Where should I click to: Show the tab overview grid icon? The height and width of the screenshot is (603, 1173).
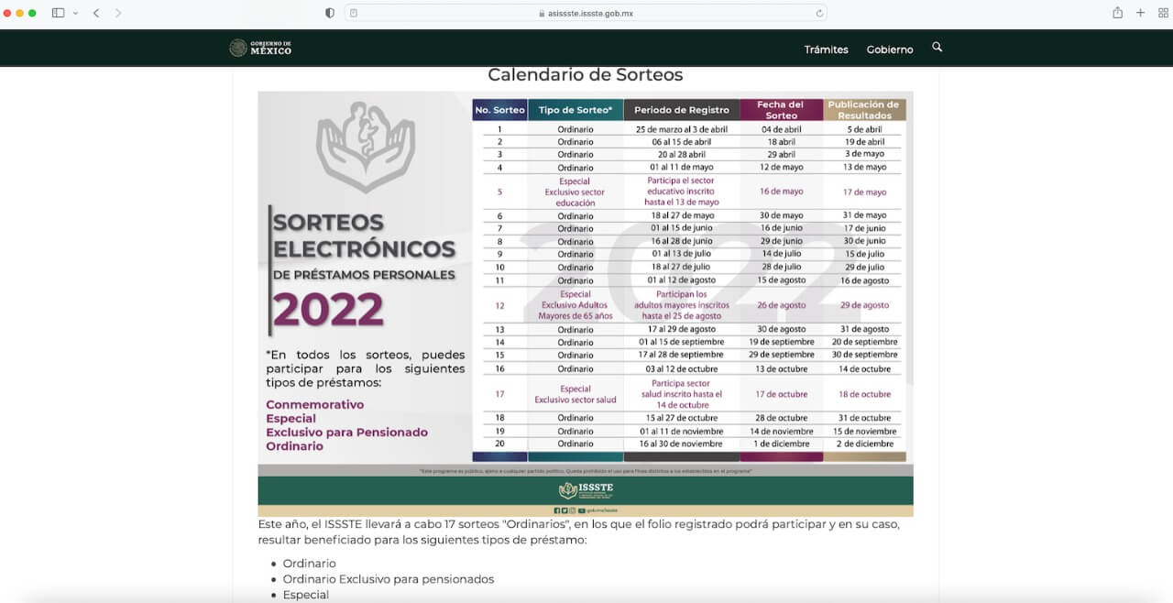click(1163, 13)
